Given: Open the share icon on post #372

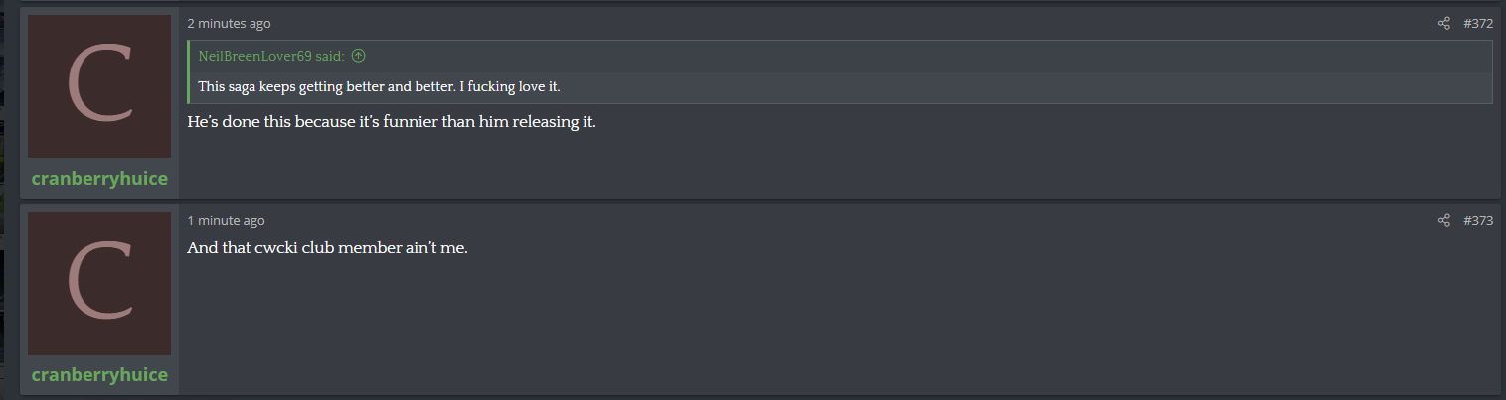Looking at the screenshot, I should 1443,23.
